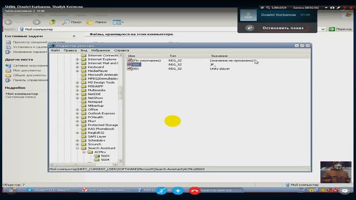Expand the Office registry key

[x=77, y=109]
